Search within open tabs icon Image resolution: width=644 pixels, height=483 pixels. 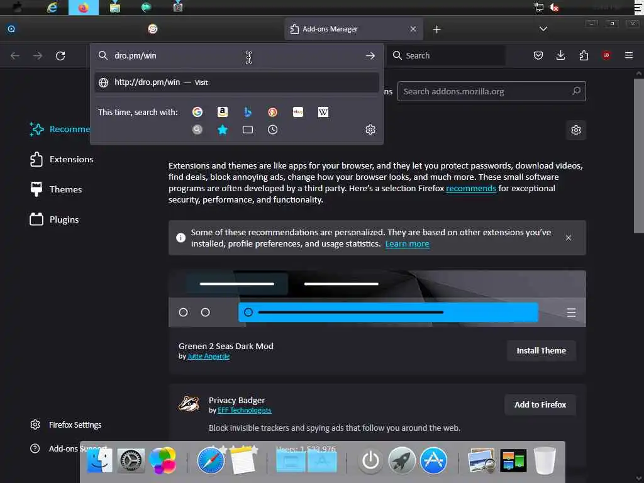[x=248, y=130]
